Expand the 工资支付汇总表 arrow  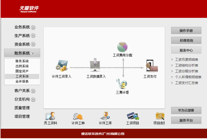click(172, 83)
